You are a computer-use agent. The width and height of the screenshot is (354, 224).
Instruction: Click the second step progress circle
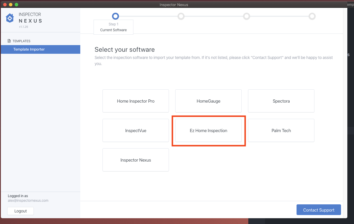(x=181, y=16)
